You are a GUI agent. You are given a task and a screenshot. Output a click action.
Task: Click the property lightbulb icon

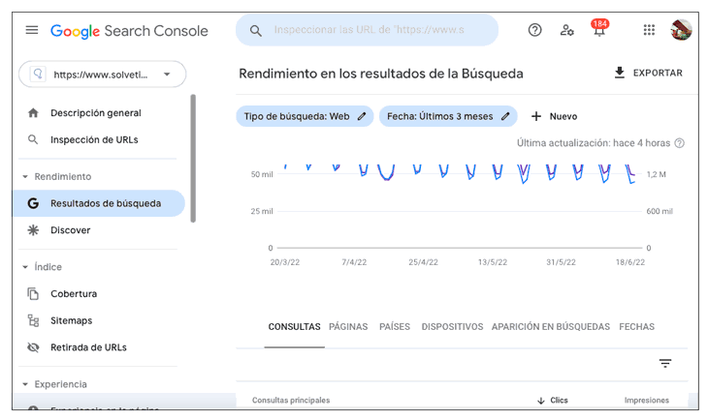pos(38,74)
